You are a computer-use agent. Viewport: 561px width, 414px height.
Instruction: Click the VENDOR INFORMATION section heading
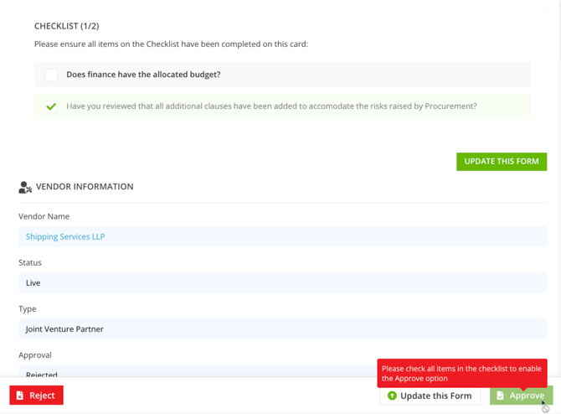point(85,186)
